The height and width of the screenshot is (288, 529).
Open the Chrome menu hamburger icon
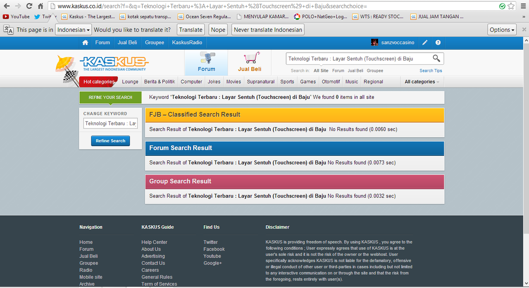(523, 6)
